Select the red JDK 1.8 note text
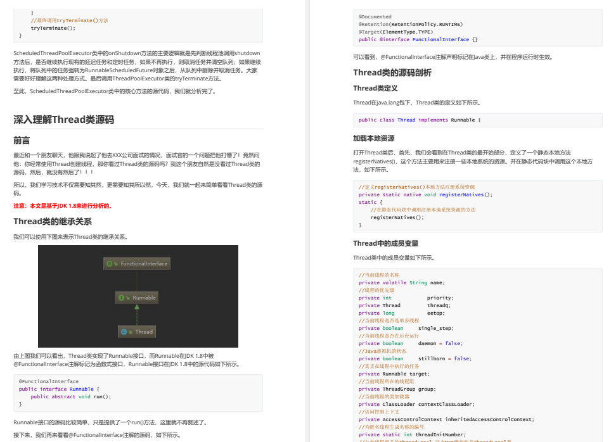The image size is (611, 442). [x=63, y=205]
